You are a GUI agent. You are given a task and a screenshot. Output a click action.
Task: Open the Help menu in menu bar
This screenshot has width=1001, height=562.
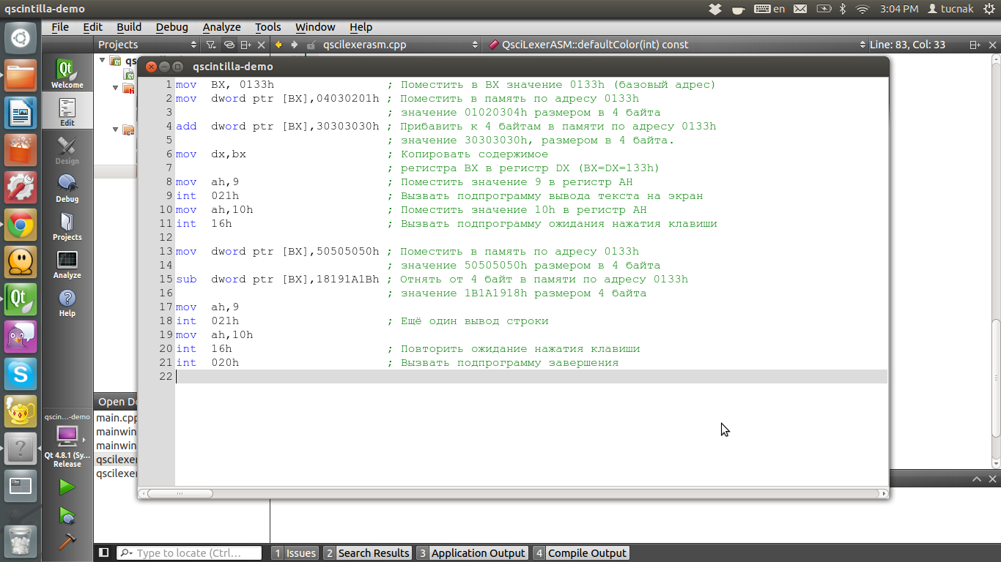click(361, 27)
